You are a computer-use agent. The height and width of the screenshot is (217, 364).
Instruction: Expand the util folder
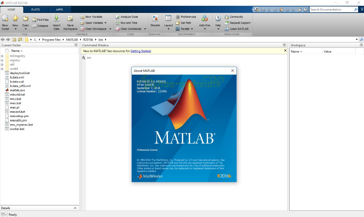click(x=2, y=64)
